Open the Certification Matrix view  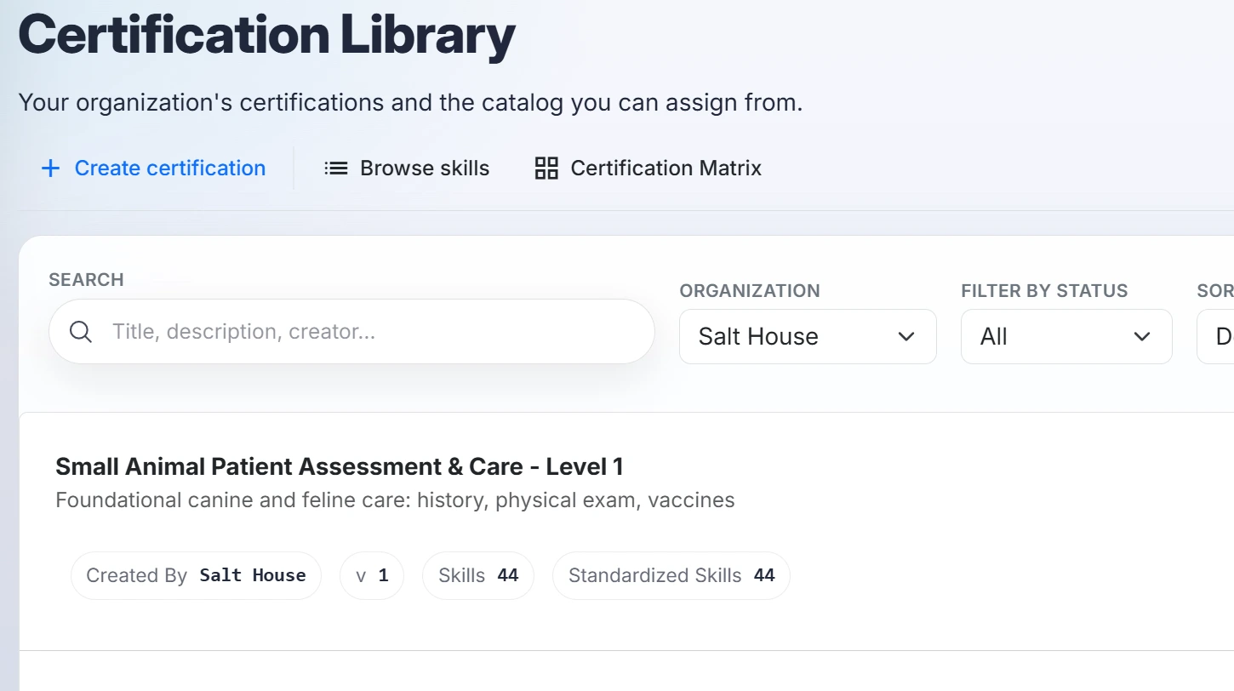(666, 168)
